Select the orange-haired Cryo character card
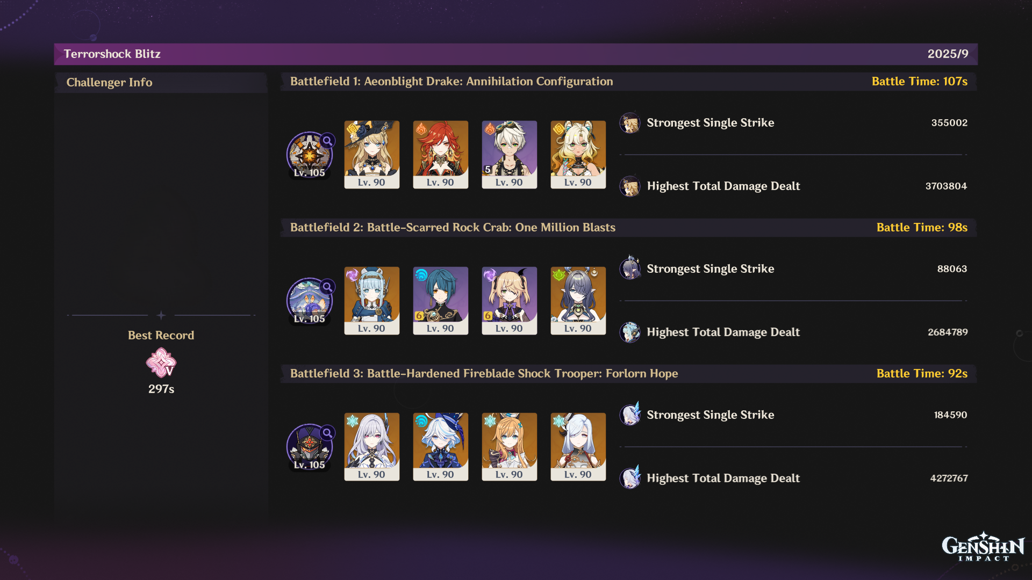 [510, 447]
